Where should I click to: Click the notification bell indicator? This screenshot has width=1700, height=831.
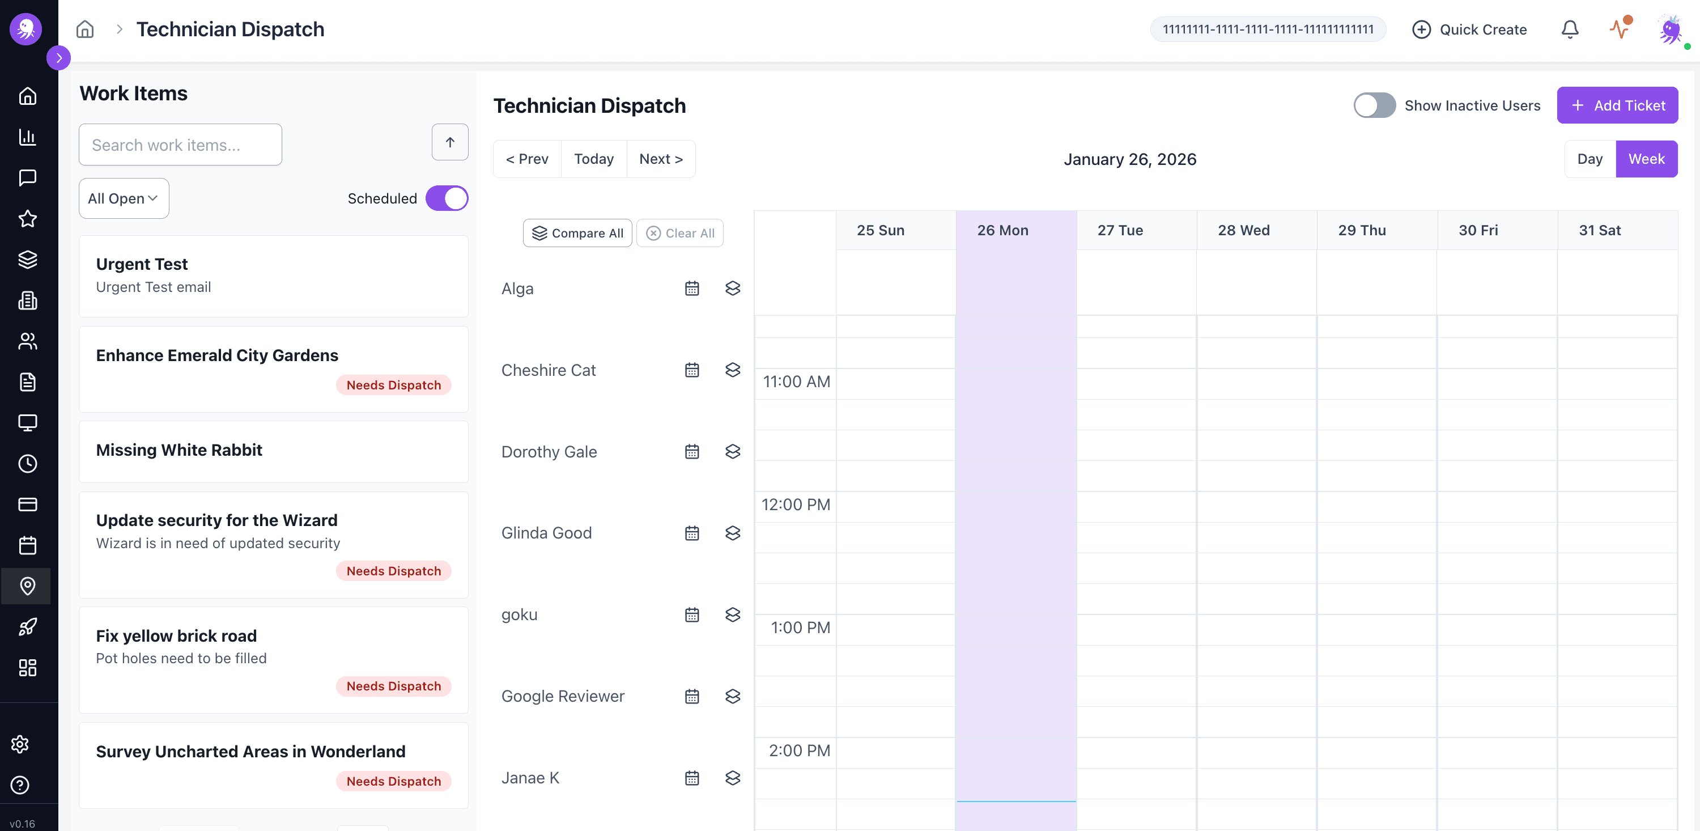pos(1570,29)
